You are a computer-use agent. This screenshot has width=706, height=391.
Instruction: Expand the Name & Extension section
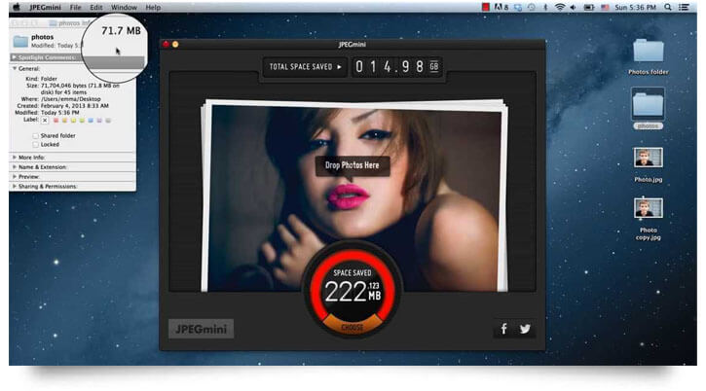(15, 167)
